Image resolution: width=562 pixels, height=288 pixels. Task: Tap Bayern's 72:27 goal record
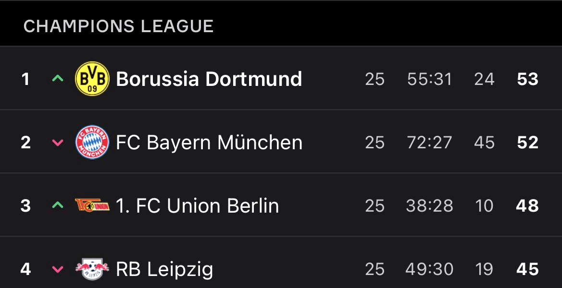pos(429,142)
